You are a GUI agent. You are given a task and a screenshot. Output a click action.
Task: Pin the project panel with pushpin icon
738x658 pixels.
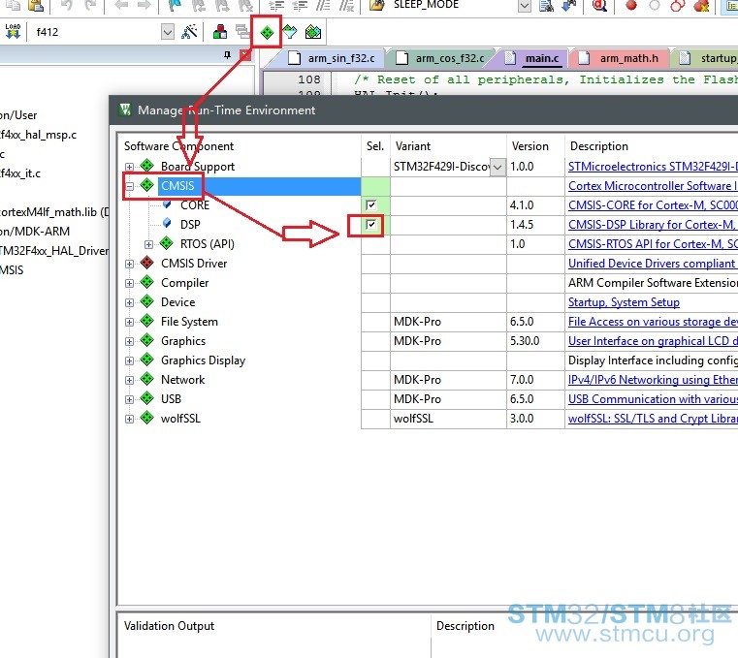coord(227,55)
